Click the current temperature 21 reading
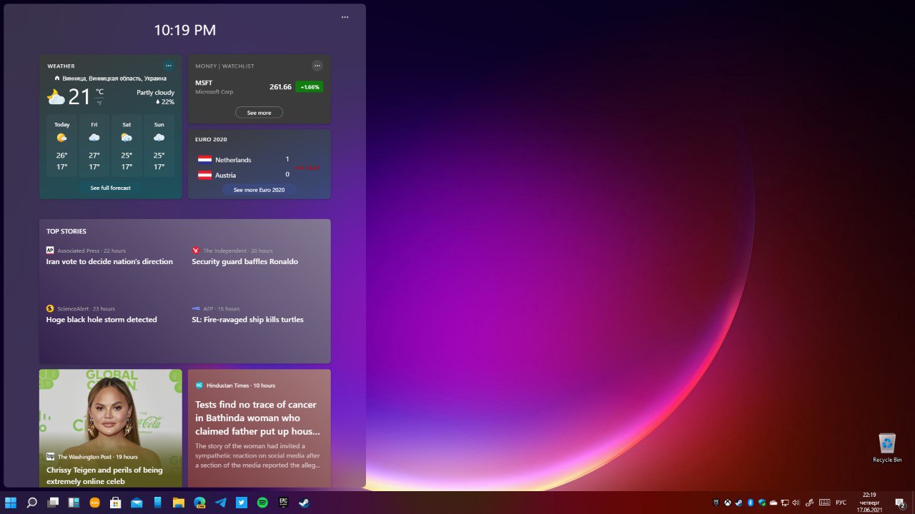 [80, 97]
